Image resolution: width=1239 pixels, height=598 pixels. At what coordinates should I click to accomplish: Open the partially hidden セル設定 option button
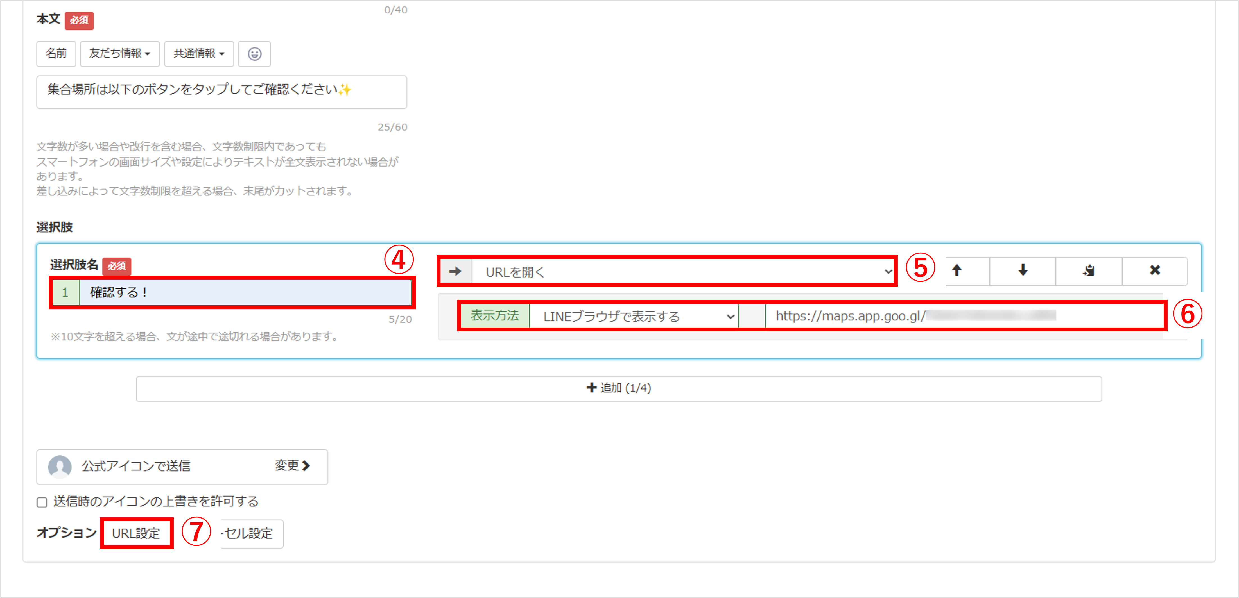[x=251, y=533]
